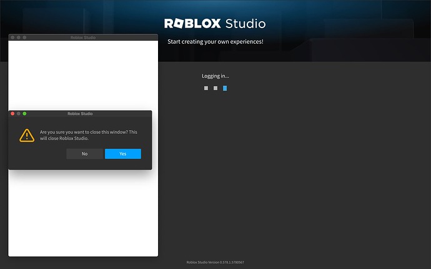Click the dialog's 'Are you sure' message

pyautogui.click(x=89, y=135)
